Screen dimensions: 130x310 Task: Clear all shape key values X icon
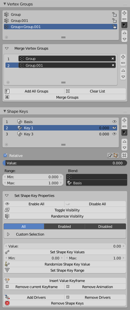tap(124, 155)
